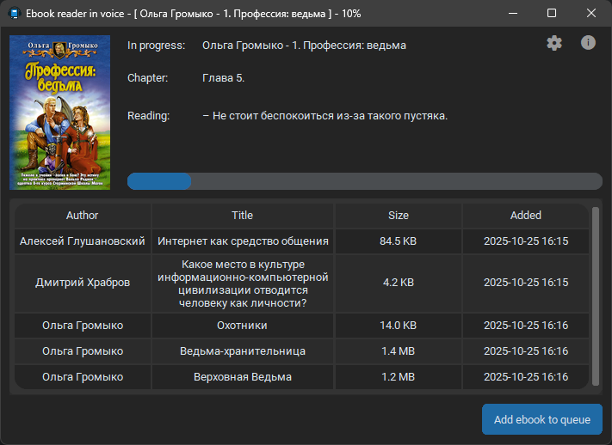
Task: Sort queue by Title column header
Action: tap(243, 215)
